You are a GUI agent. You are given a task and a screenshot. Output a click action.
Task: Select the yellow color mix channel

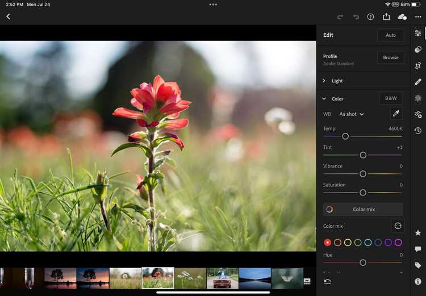[348, 243]
